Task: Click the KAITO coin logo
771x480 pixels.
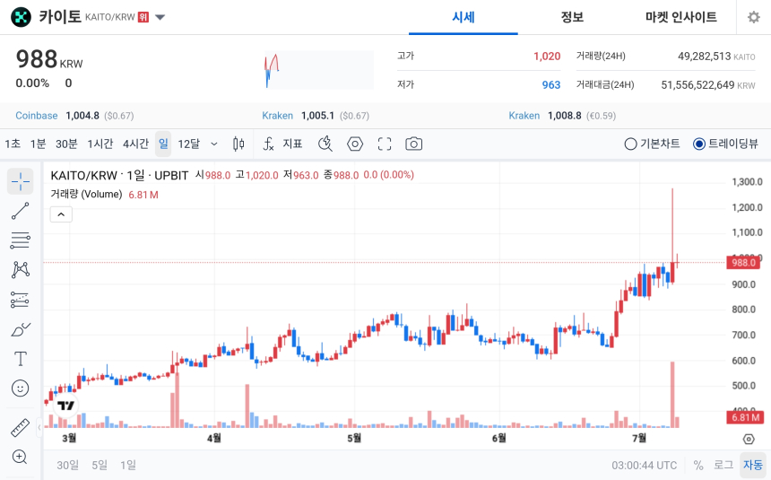Action: pos(21,17)
